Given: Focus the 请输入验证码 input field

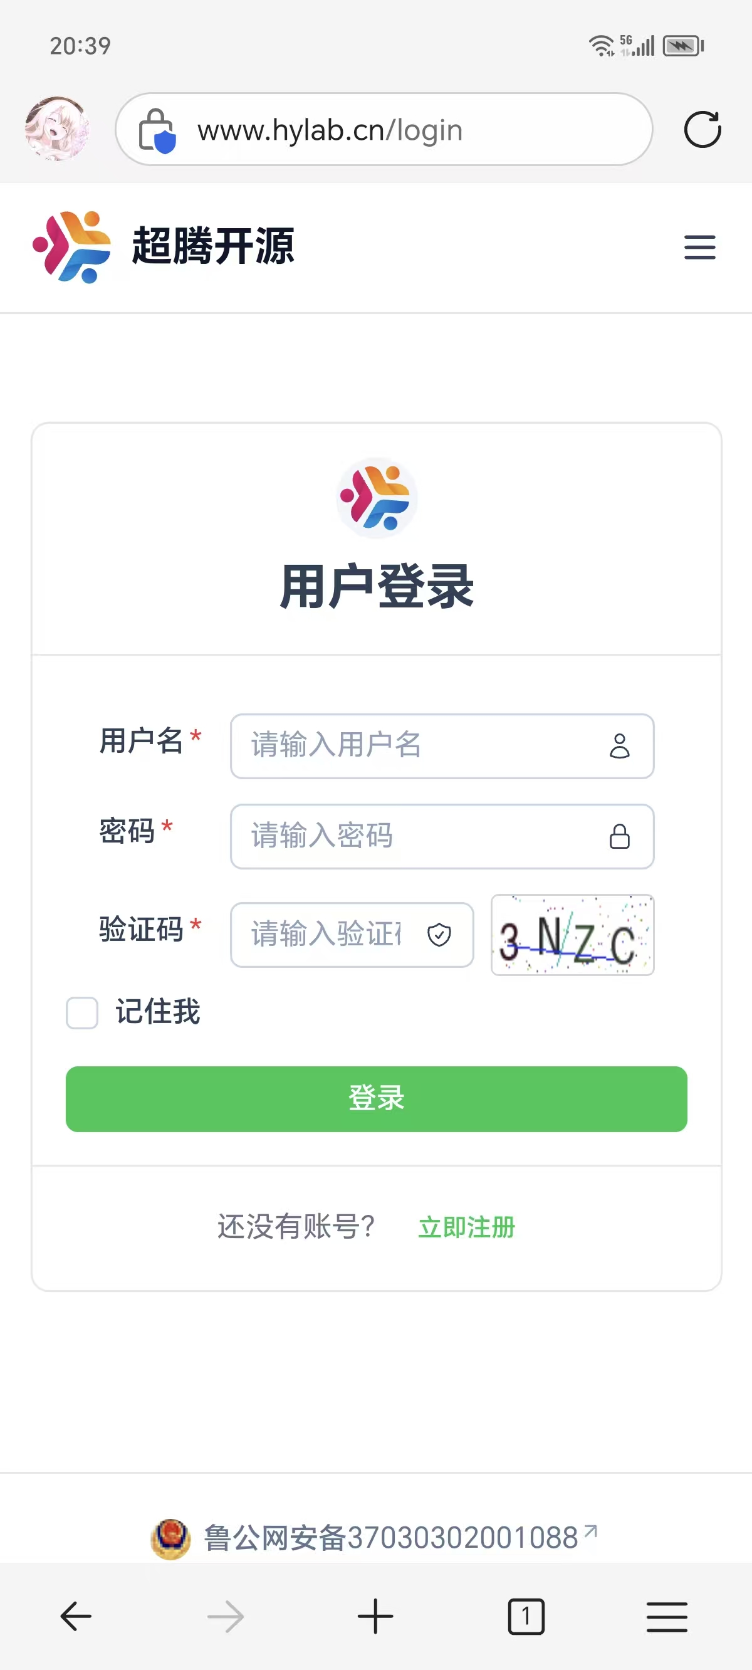Looking at the screenshot, I should (x=352, y=935).
